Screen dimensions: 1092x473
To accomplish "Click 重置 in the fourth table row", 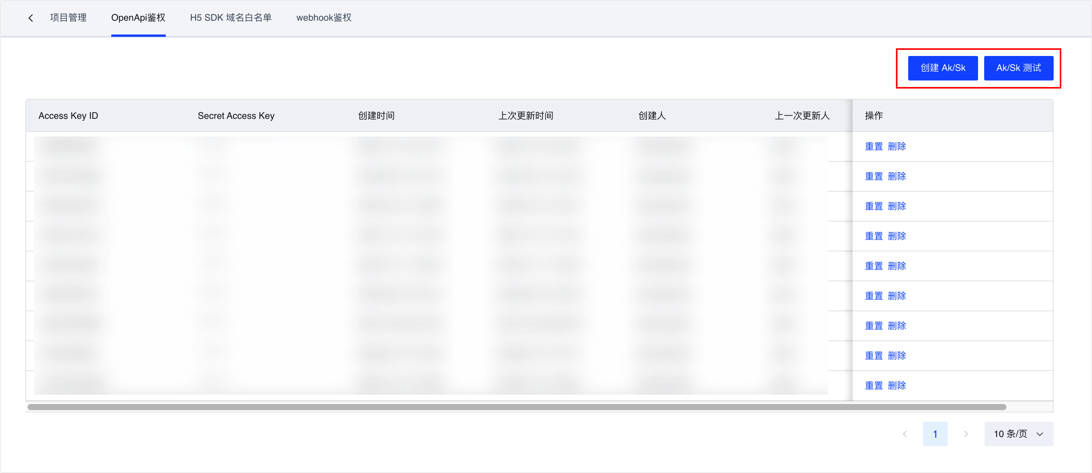I will tap(874, 236).
